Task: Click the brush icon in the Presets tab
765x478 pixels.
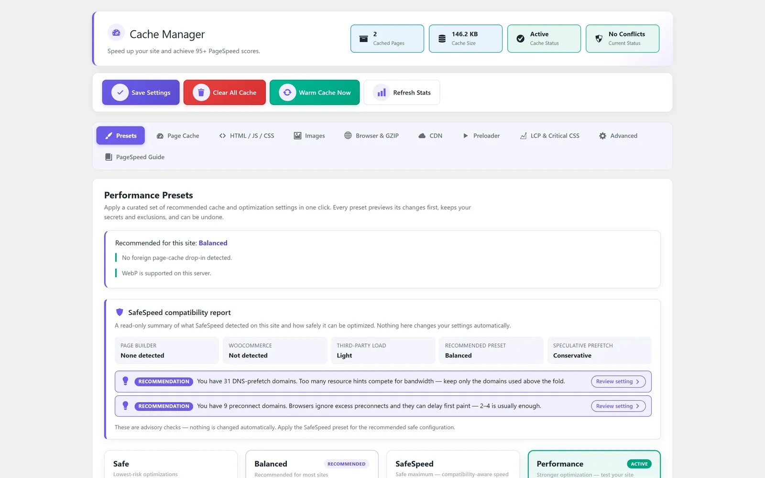Action: point(109,136)
